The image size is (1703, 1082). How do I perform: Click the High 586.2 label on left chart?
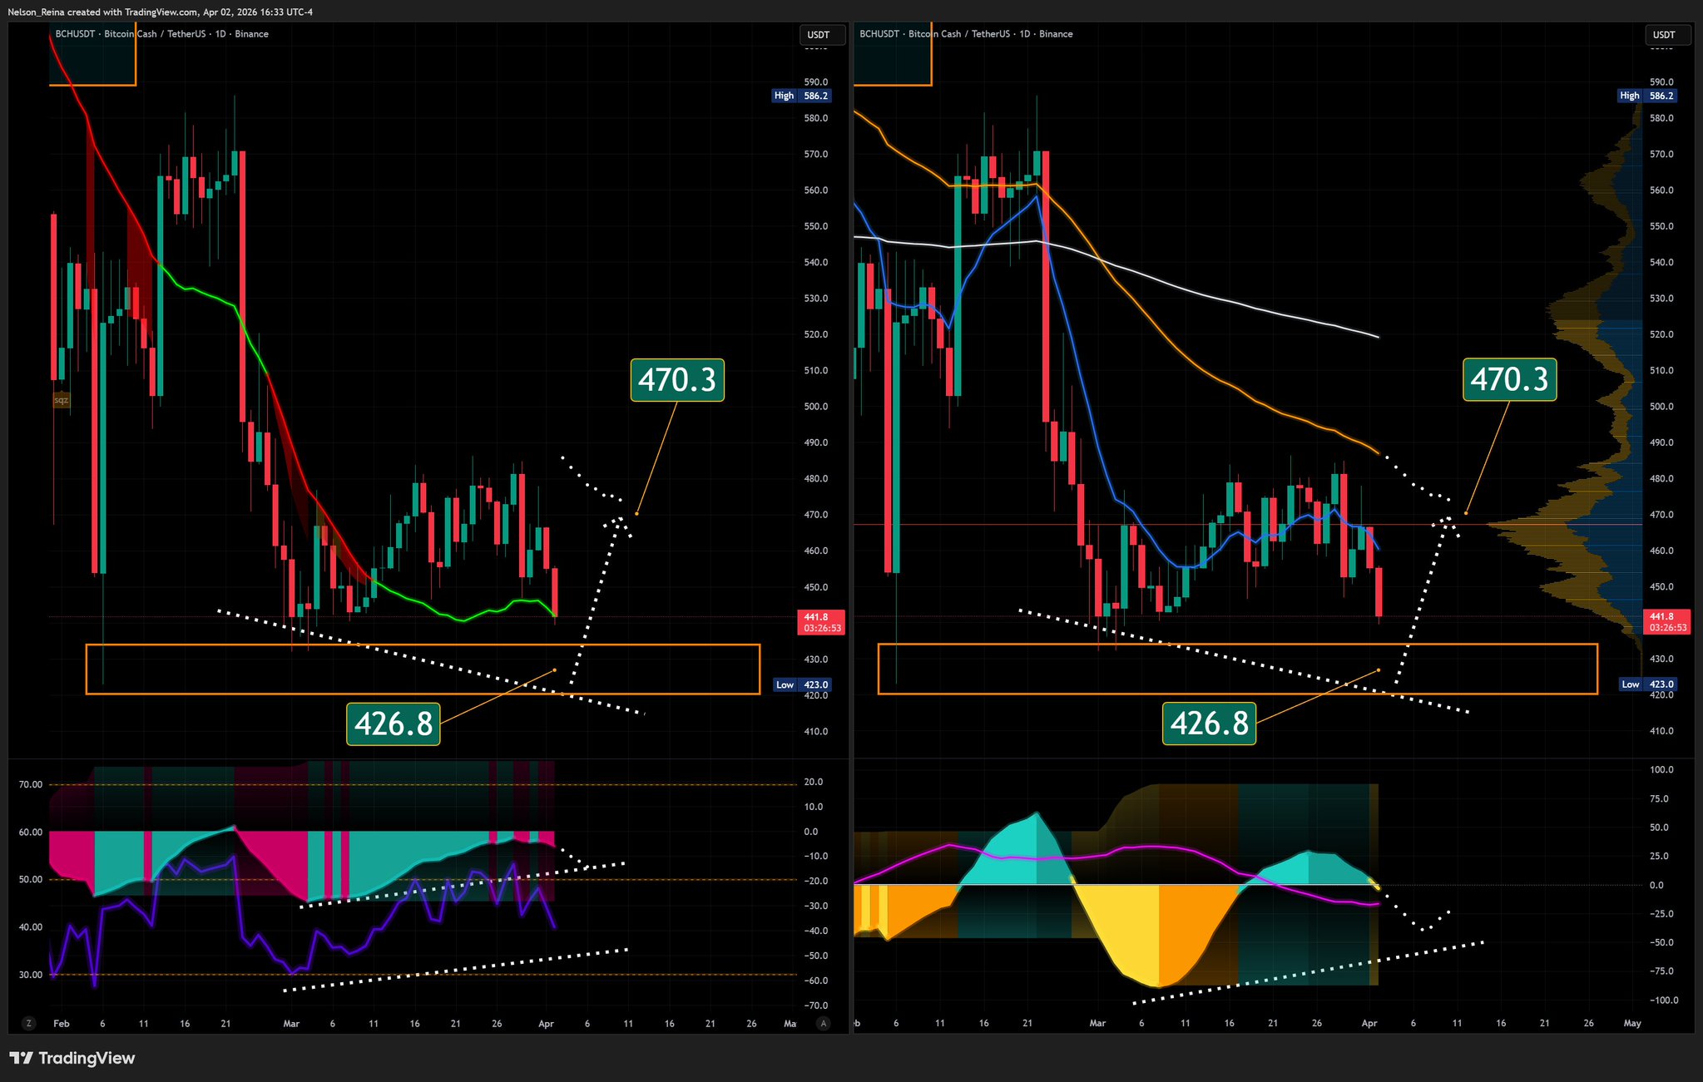(x=801, y=96)
